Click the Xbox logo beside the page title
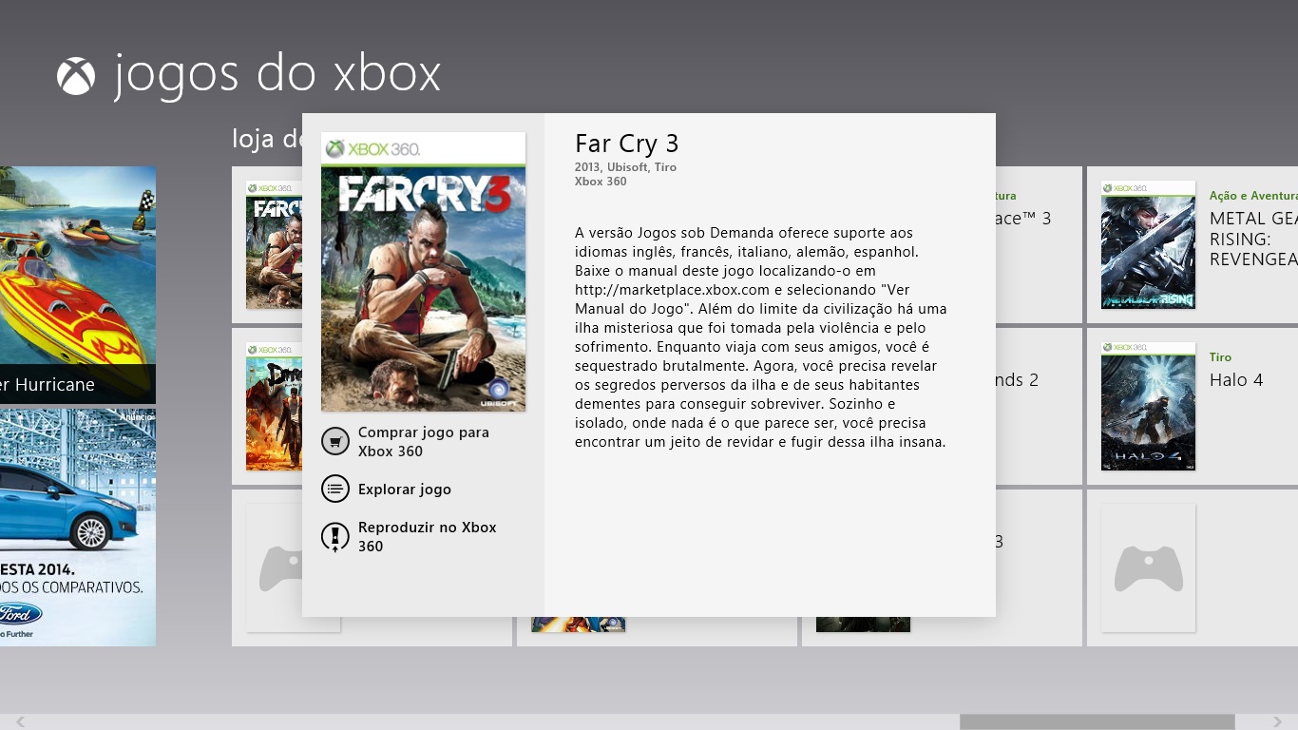This screenshot has width=1298, height=730. (76, 76)
